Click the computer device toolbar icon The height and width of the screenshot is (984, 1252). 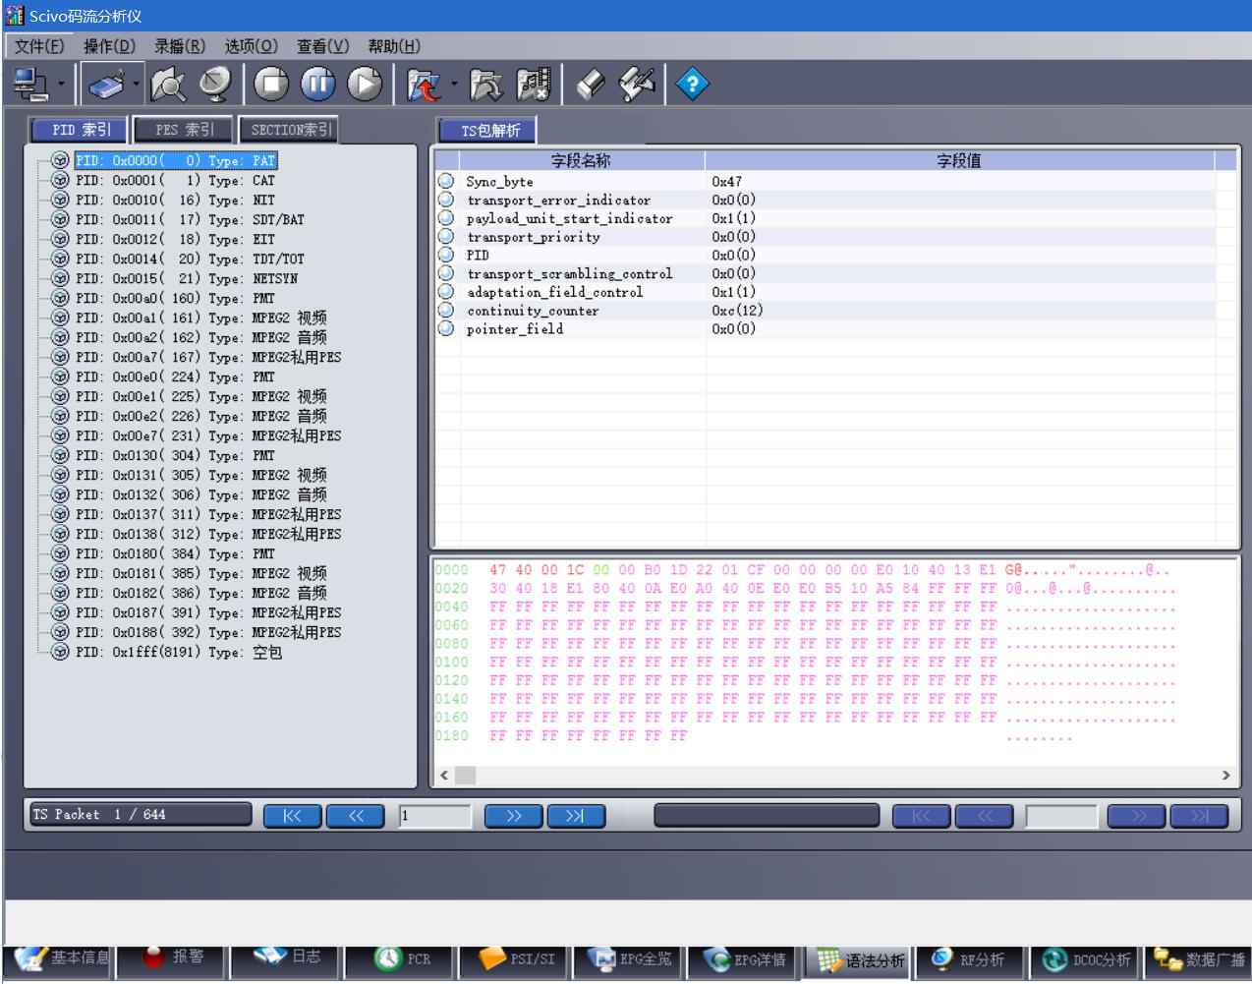[x=31, y=85]
